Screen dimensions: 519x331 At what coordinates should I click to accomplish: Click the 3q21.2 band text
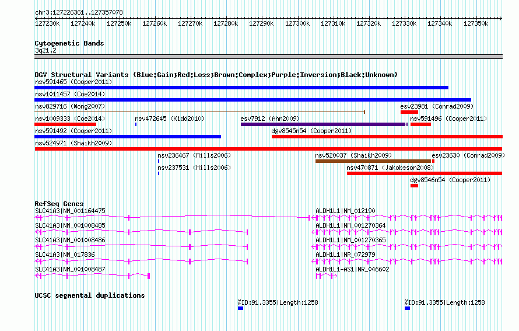coord(45,51)
